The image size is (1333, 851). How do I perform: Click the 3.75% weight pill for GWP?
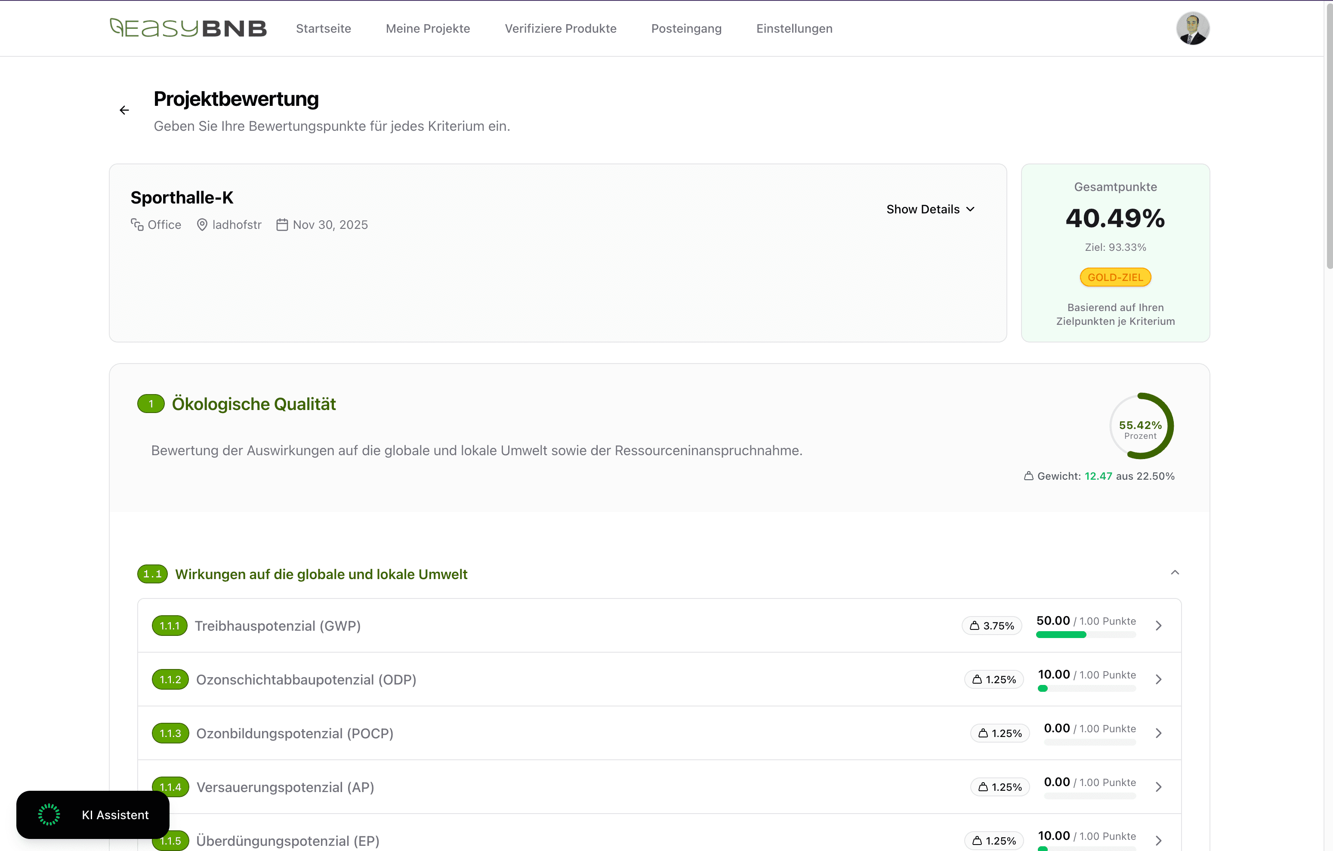point(991,626)
